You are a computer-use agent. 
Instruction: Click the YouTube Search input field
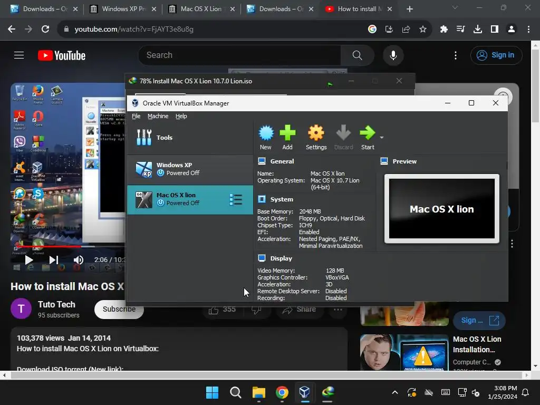pyautogui.click(x=239, y=55)
